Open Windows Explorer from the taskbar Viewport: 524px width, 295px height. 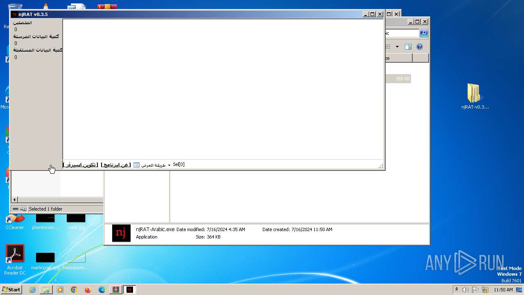coord(46,290)
